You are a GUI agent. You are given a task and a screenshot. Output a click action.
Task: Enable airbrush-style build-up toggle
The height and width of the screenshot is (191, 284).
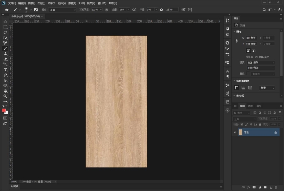[134, 10]
